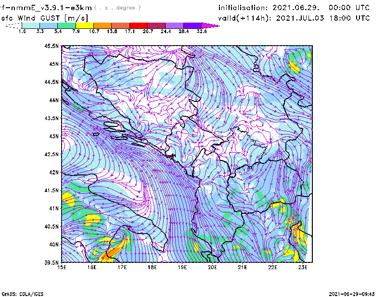This screenshot has width=385, height=297.
Task: Click the dashed white arrow start of the legend
Action: click(13, 25)
